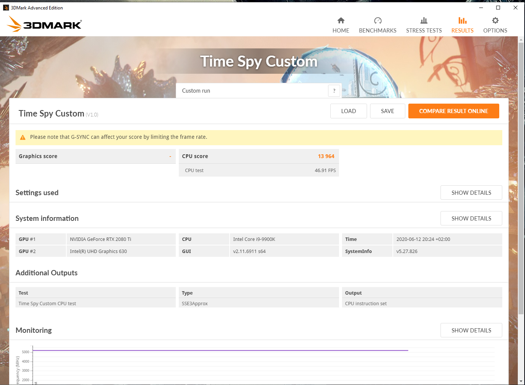
Task: Click the Results orange bars icon
Action: click(x=462, y=20)
